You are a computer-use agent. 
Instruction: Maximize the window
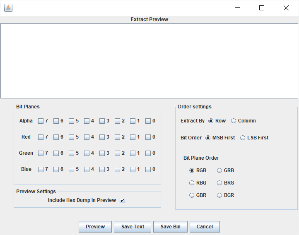(262, 8)
